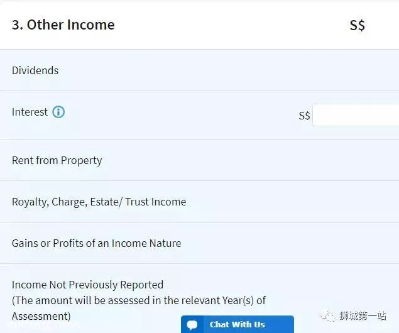Select Gains or Profits of an Income Nature
The width and height of the screenshot is (399, 333).
(x=200, y=243)
